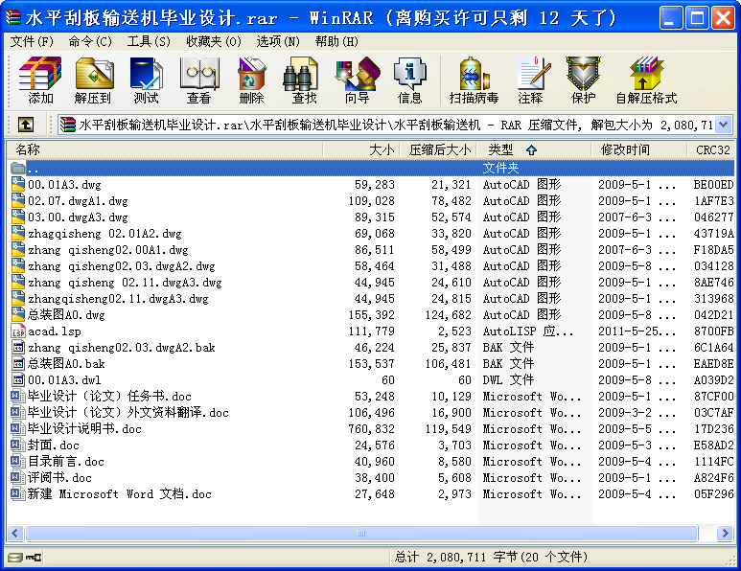Viewport: 741px width, 571px height.
Task: Click the status bar key icon
Action: 34,558
